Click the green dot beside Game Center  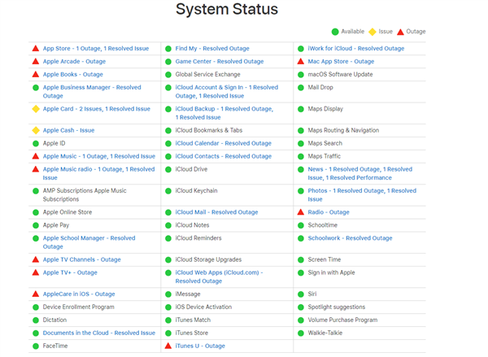click(x=168, y=62)
